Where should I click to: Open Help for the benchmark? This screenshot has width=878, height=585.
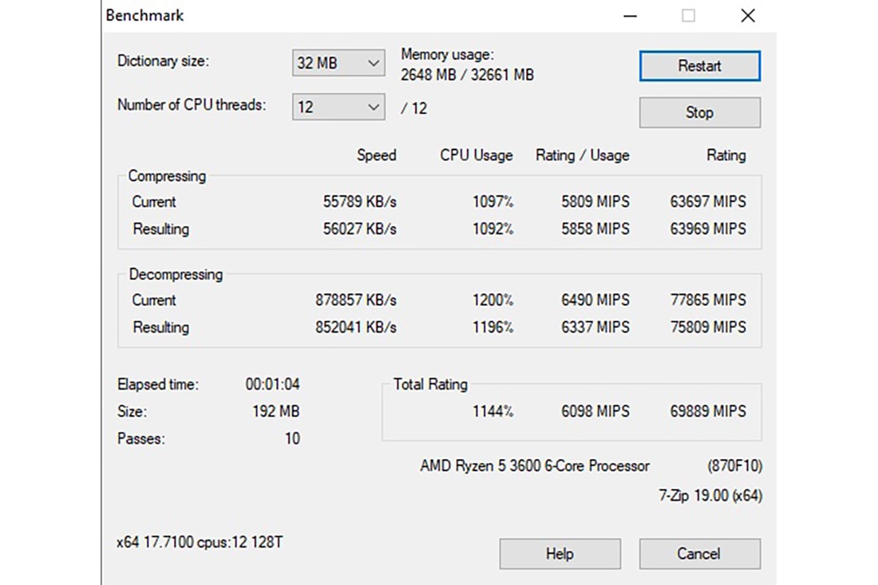coord(560,554)
